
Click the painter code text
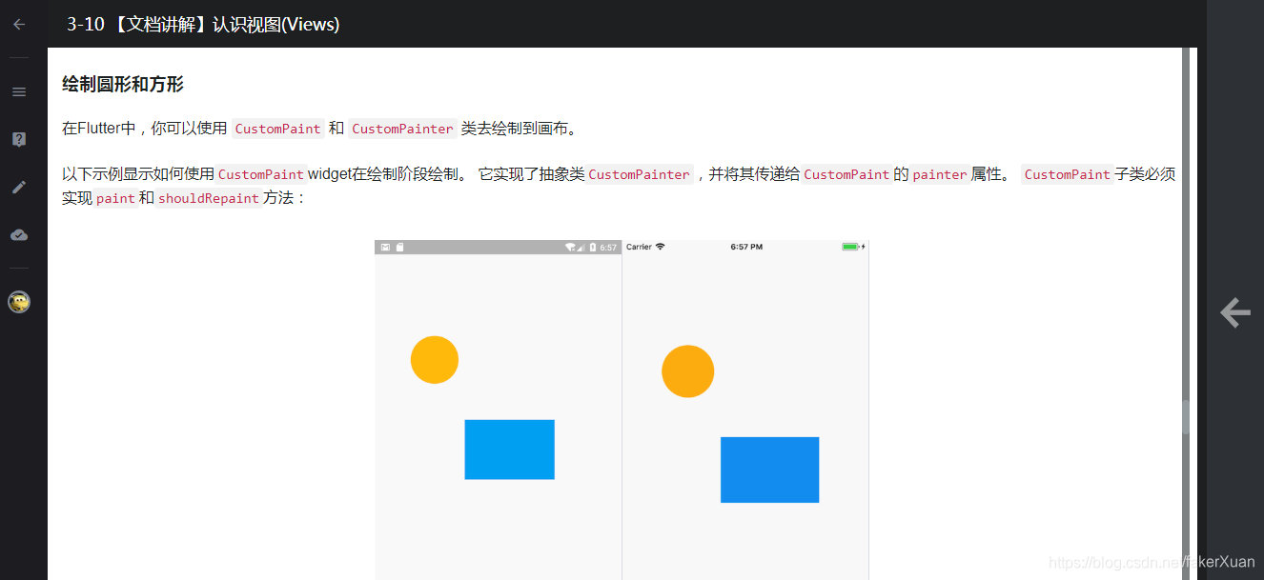point(940,174)
